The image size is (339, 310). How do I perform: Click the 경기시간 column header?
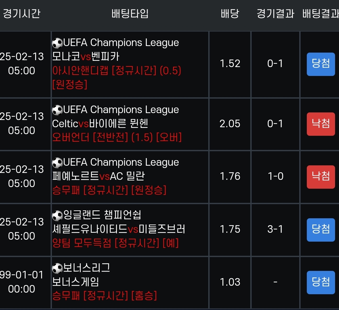[x=21, y=14]
